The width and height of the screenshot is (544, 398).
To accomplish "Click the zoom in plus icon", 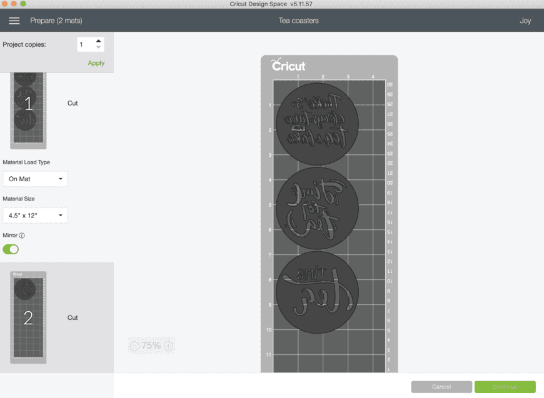I will (169, 346).
